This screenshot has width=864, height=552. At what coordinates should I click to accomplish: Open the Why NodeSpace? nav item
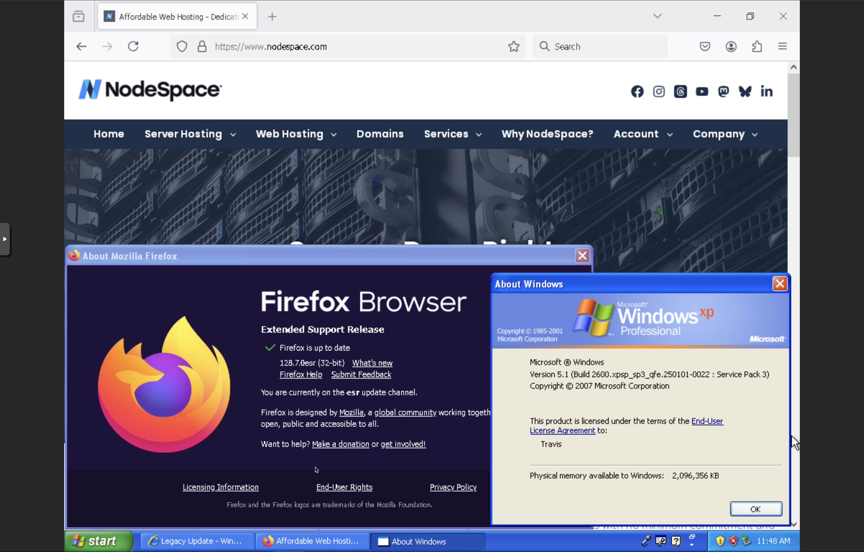click(547, 134)
